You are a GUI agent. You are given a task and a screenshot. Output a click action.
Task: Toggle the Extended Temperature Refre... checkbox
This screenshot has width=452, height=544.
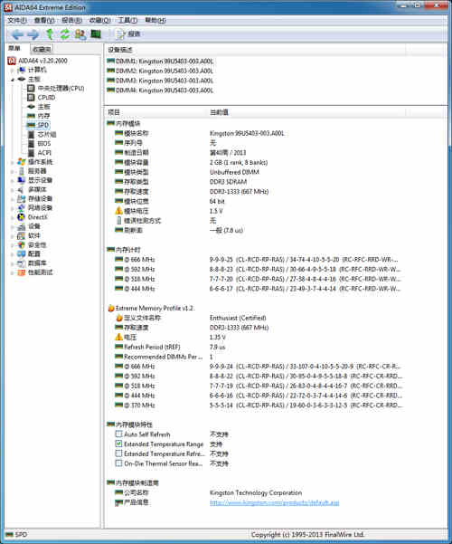[x=119, y=453]
